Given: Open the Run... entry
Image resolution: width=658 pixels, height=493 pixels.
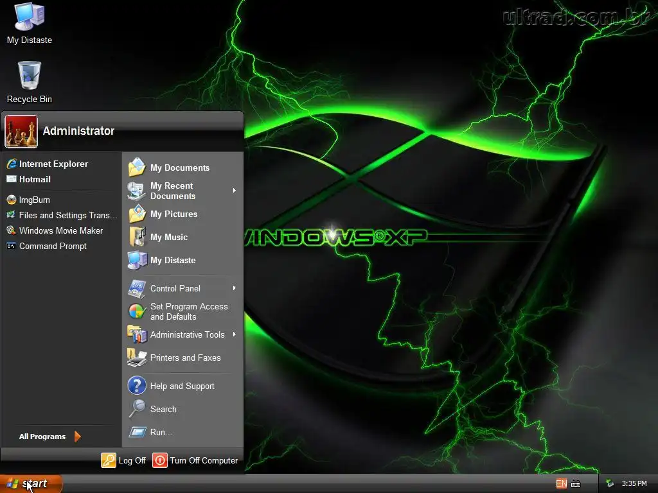Looking at the screenshot, I should [x=183, y=432].
